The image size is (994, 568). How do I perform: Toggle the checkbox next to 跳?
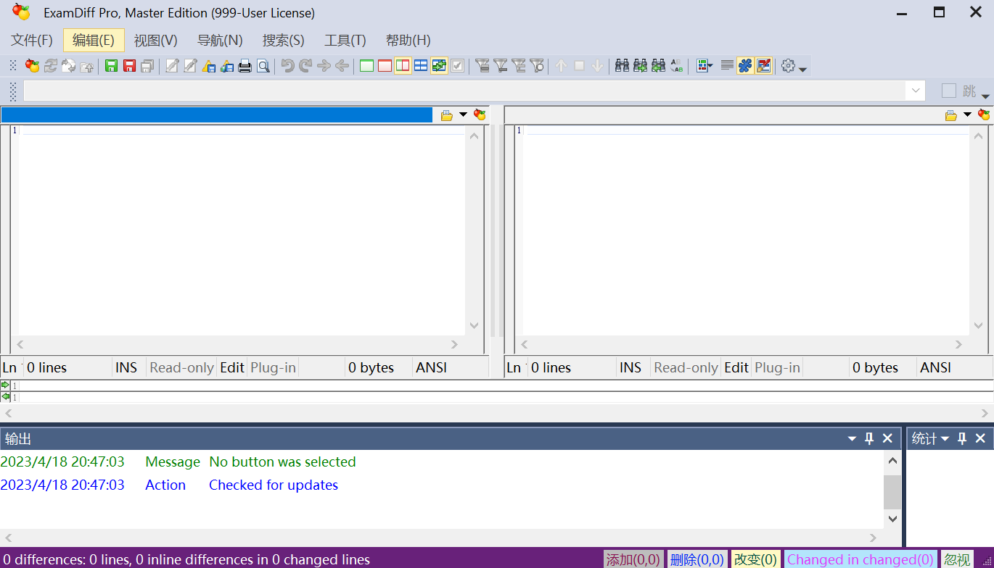948,91
